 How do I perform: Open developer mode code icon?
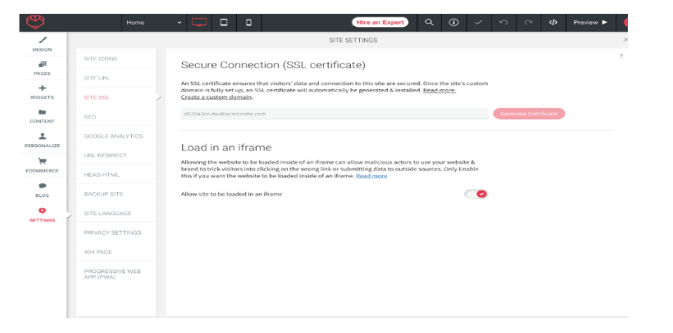click(553, 22)
